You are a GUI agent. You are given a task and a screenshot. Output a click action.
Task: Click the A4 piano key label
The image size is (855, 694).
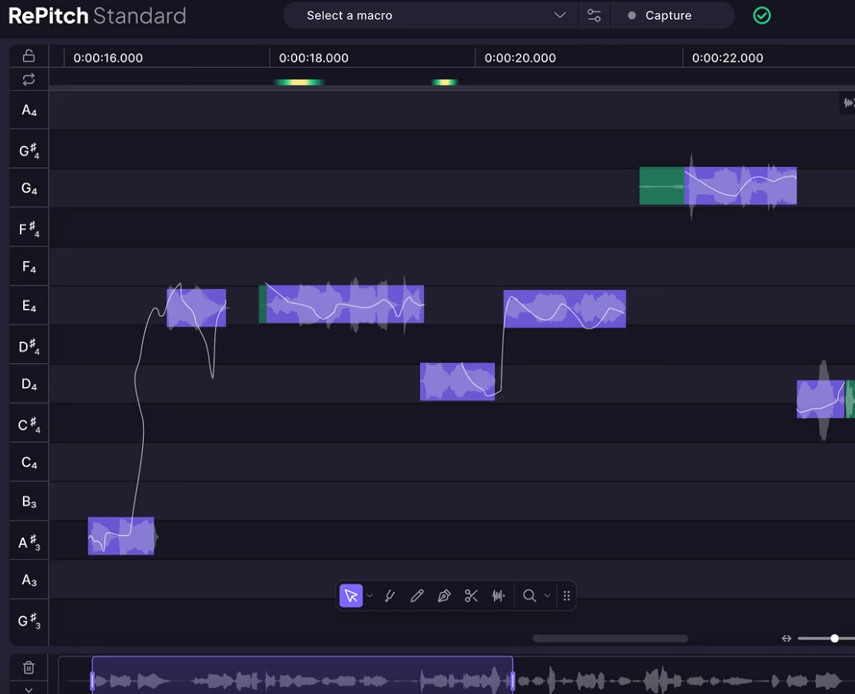(29, 111)
